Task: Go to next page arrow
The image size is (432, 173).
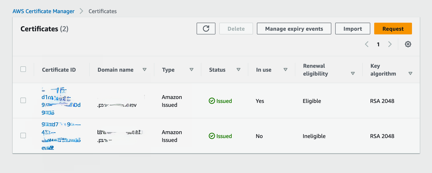Action: click(390, 44)
